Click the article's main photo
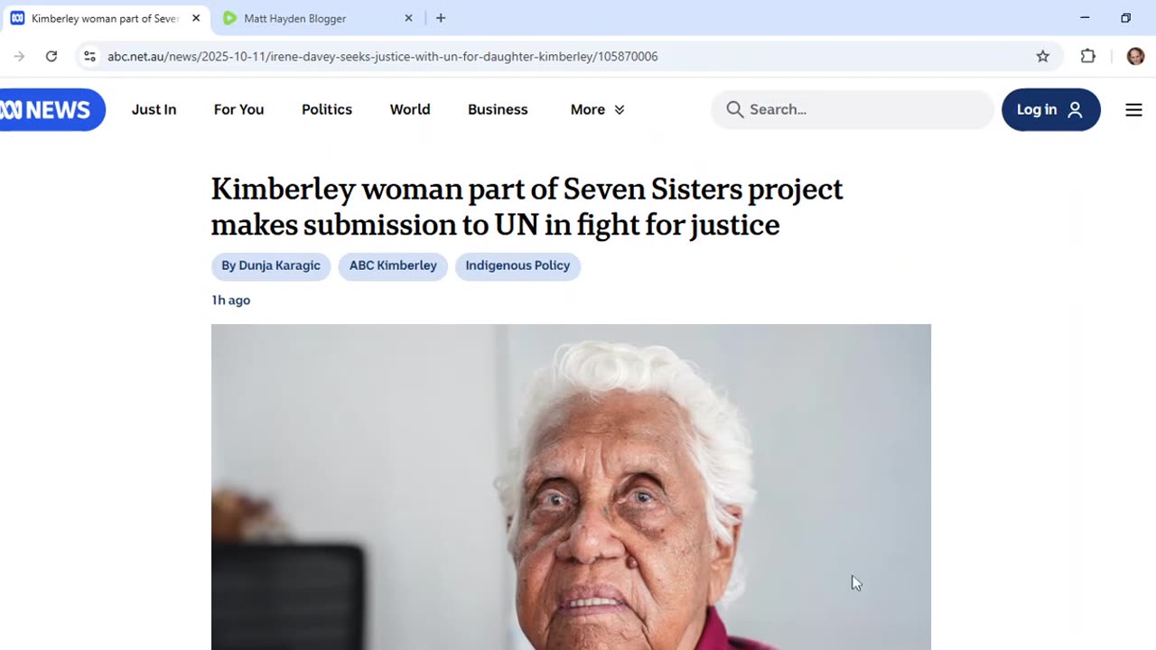 (571, 487)
